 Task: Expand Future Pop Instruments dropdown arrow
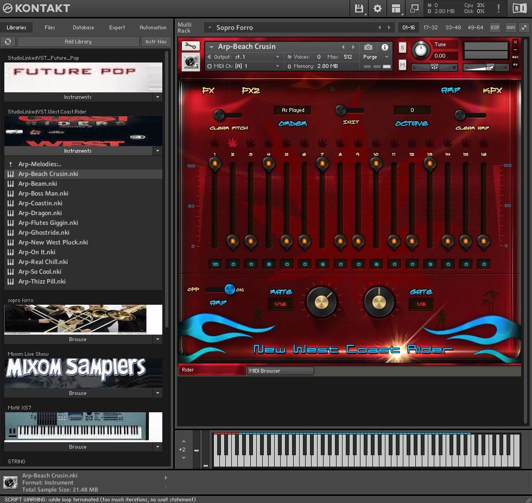(158, 97)
